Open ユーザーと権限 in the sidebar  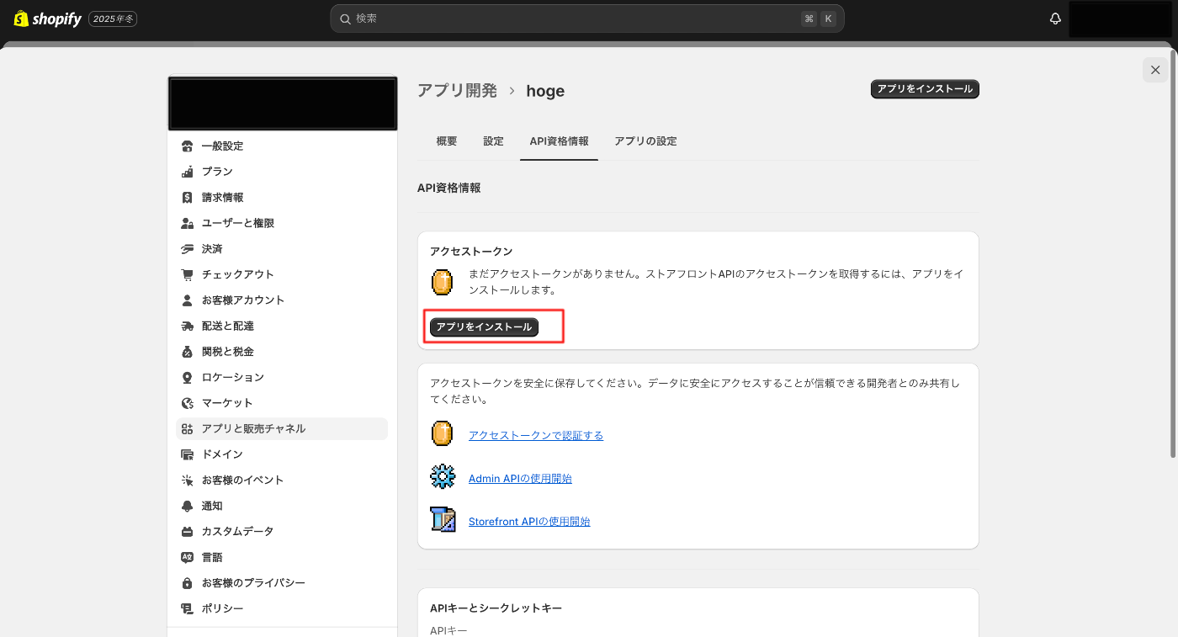(x=282, y=223)
